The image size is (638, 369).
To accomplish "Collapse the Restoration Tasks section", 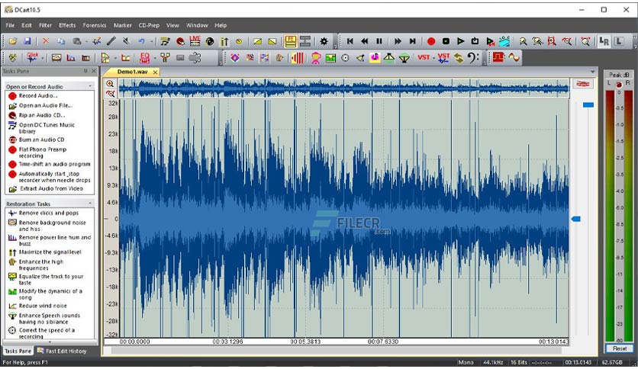I will pos(90,204).
